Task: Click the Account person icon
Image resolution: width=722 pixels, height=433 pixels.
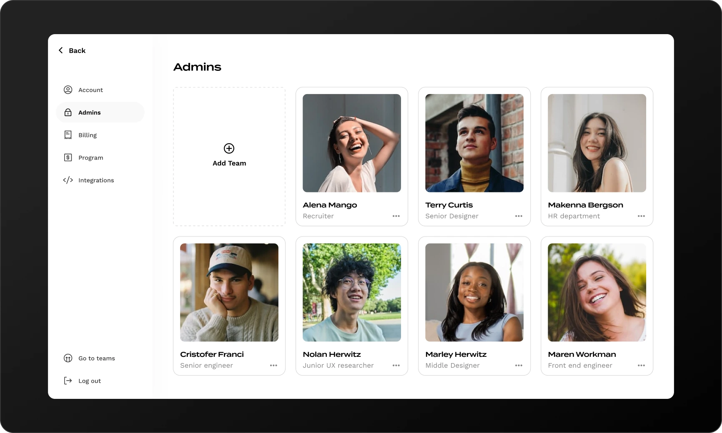Action: pos(68,90)
